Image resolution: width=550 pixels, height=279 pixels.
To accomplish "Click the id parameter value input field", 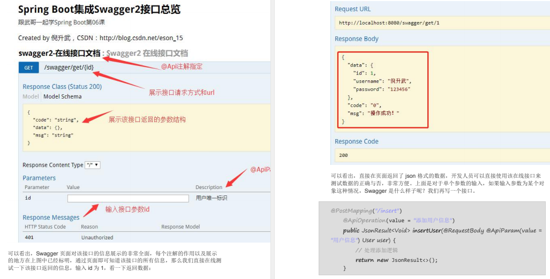I will pyautogui.click(x=128, y=198).
